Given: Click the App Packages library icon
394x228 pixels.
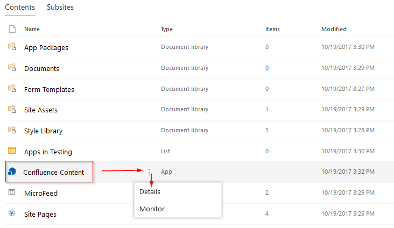Looking at the screenshot, I should (12, 47).
